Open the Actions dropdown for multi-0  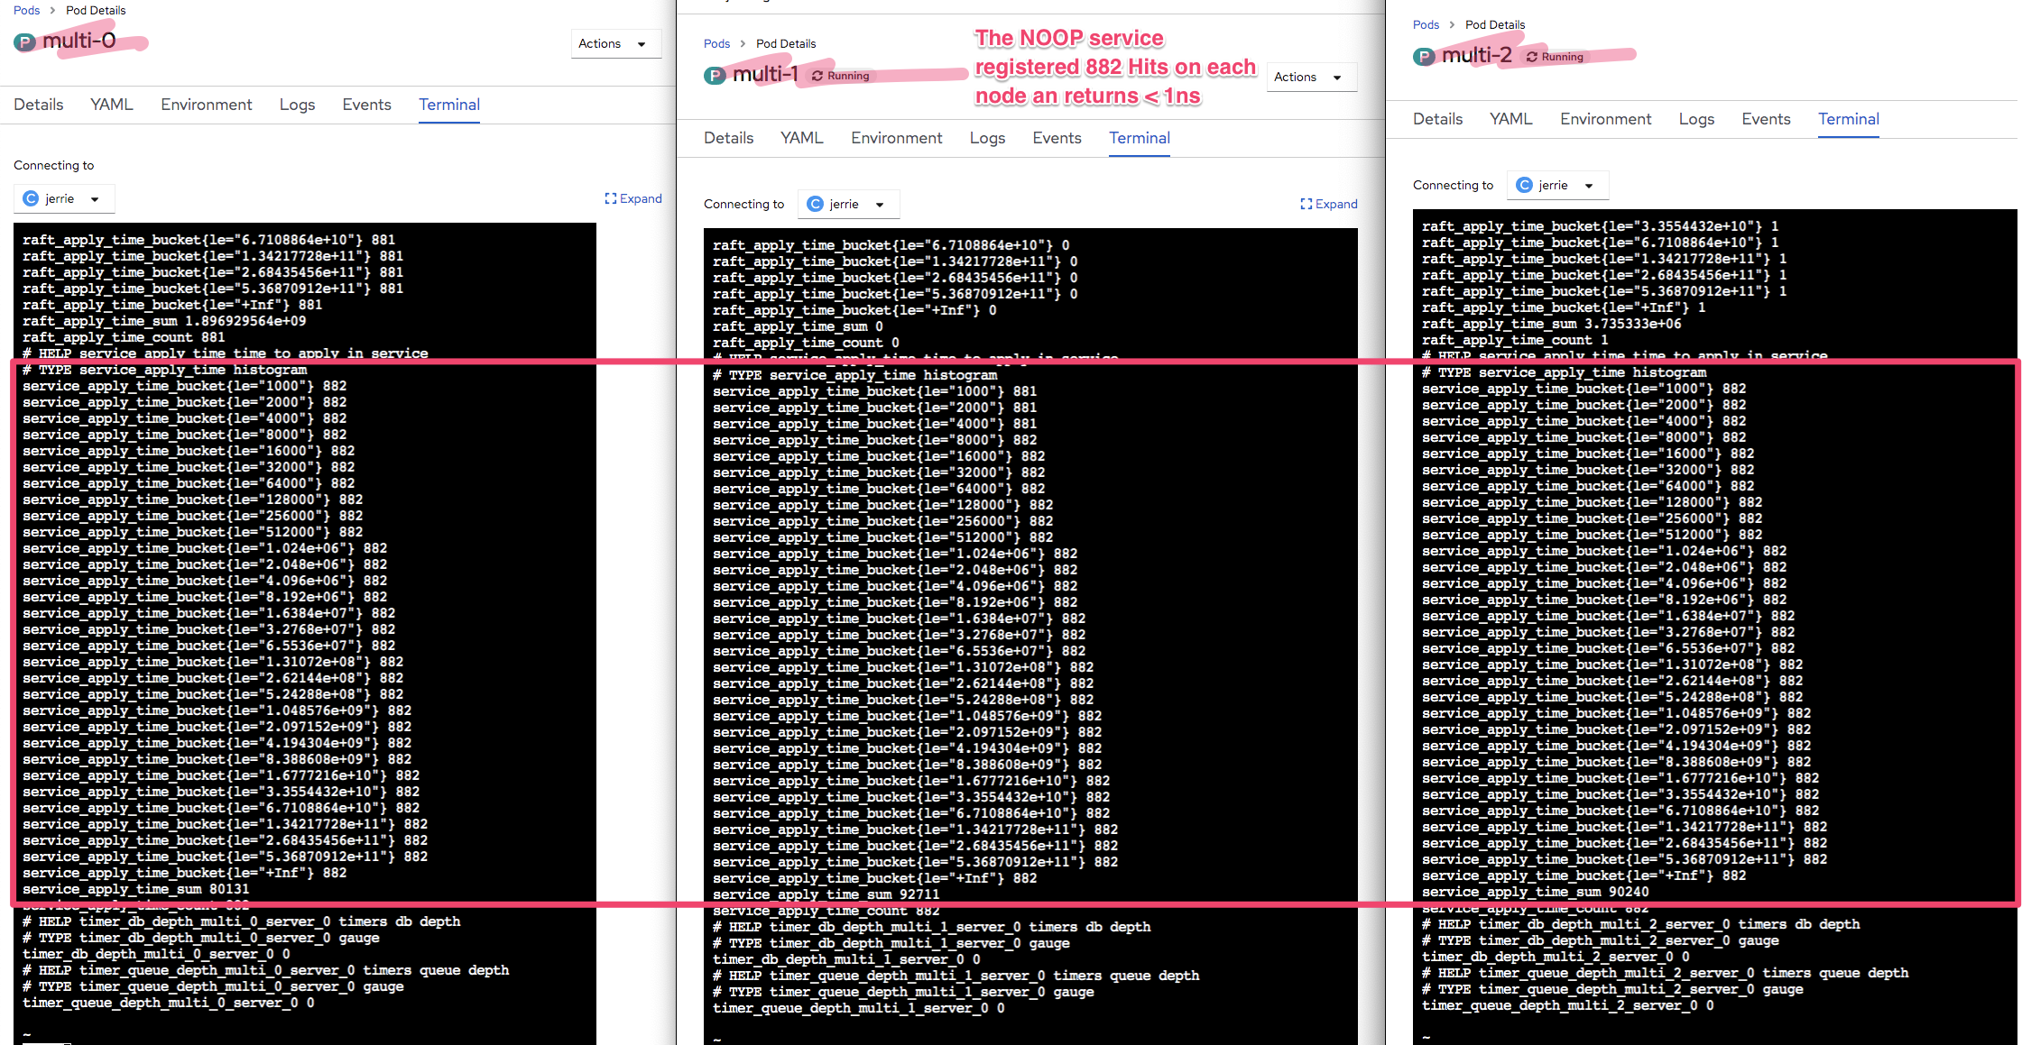pyautogui.click(x=616, y=43)
